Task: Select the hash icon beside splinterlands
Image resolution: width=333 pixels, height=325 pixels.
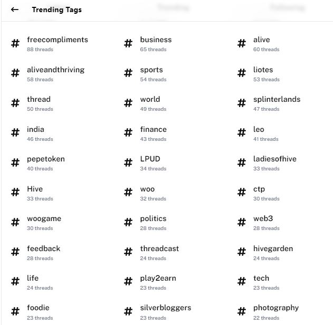Action: click(x=242, y=103)
